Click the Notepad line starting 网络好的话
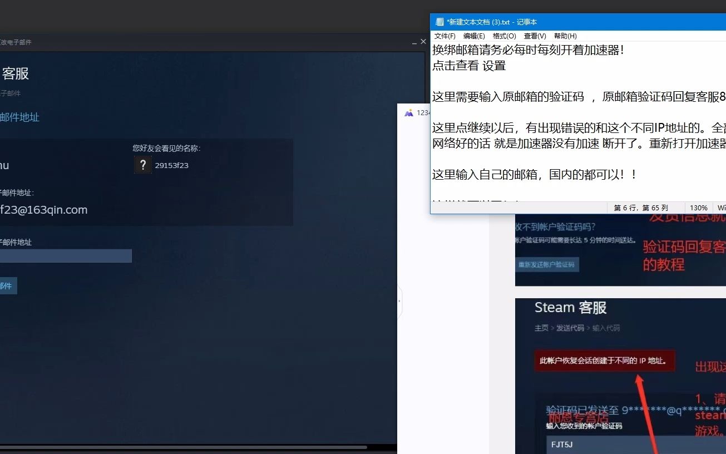 tap(579, 144)
